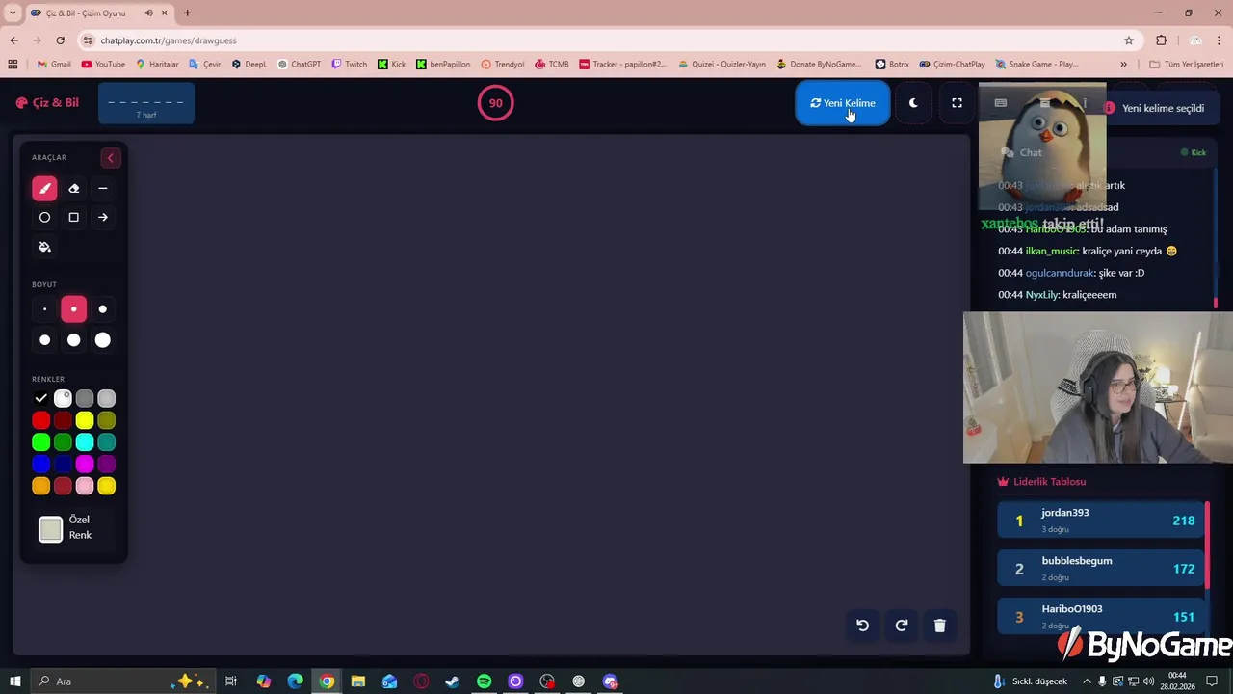
Task: Reload the page in Chrome
Action: tap(60, 40)
